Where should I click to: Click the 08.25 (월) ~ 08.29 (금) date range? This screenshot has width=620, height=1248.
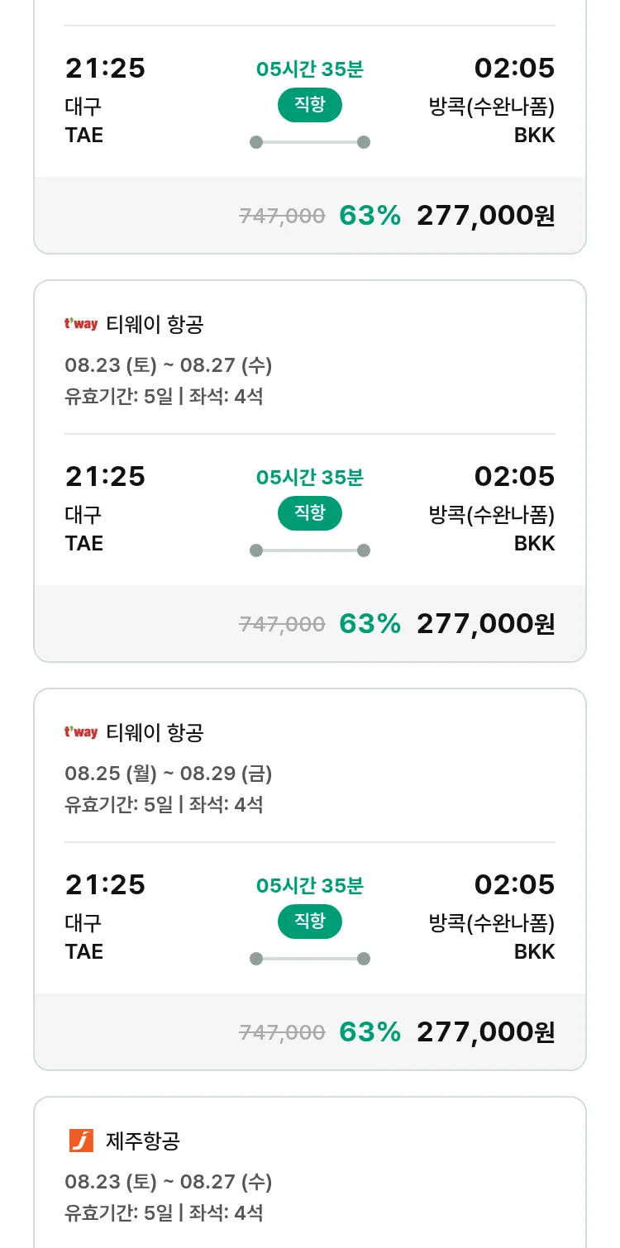click(169, 774)
